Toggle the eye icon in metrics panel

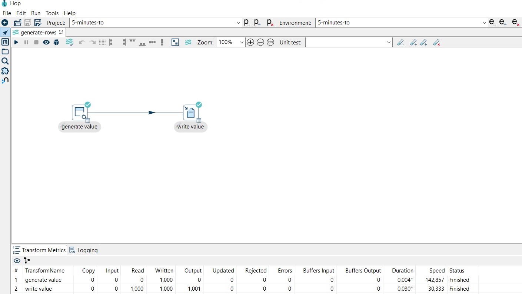coord(17,261)
